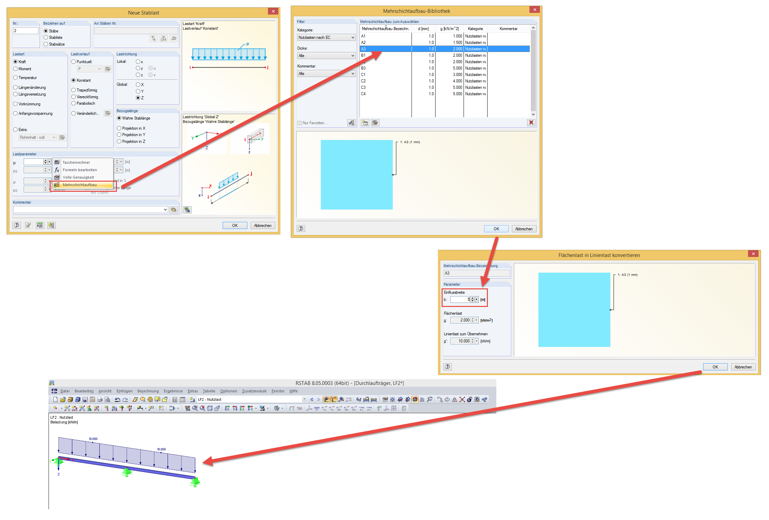Click OK in Neue Stablast dialog
Image resolution: width=769 pixels, height=520 pixels.
click(x=235, y=226)
